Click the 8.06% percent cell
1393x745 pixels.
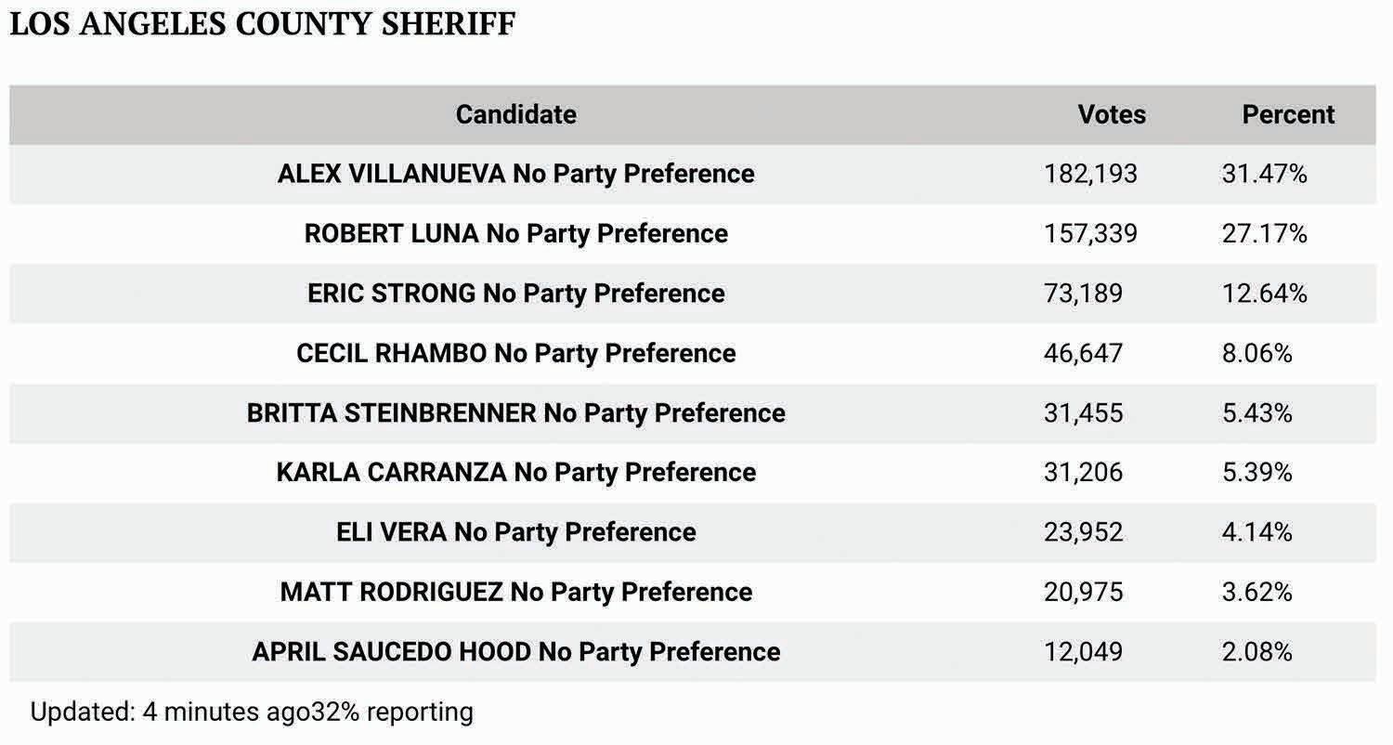point(1256,353)
